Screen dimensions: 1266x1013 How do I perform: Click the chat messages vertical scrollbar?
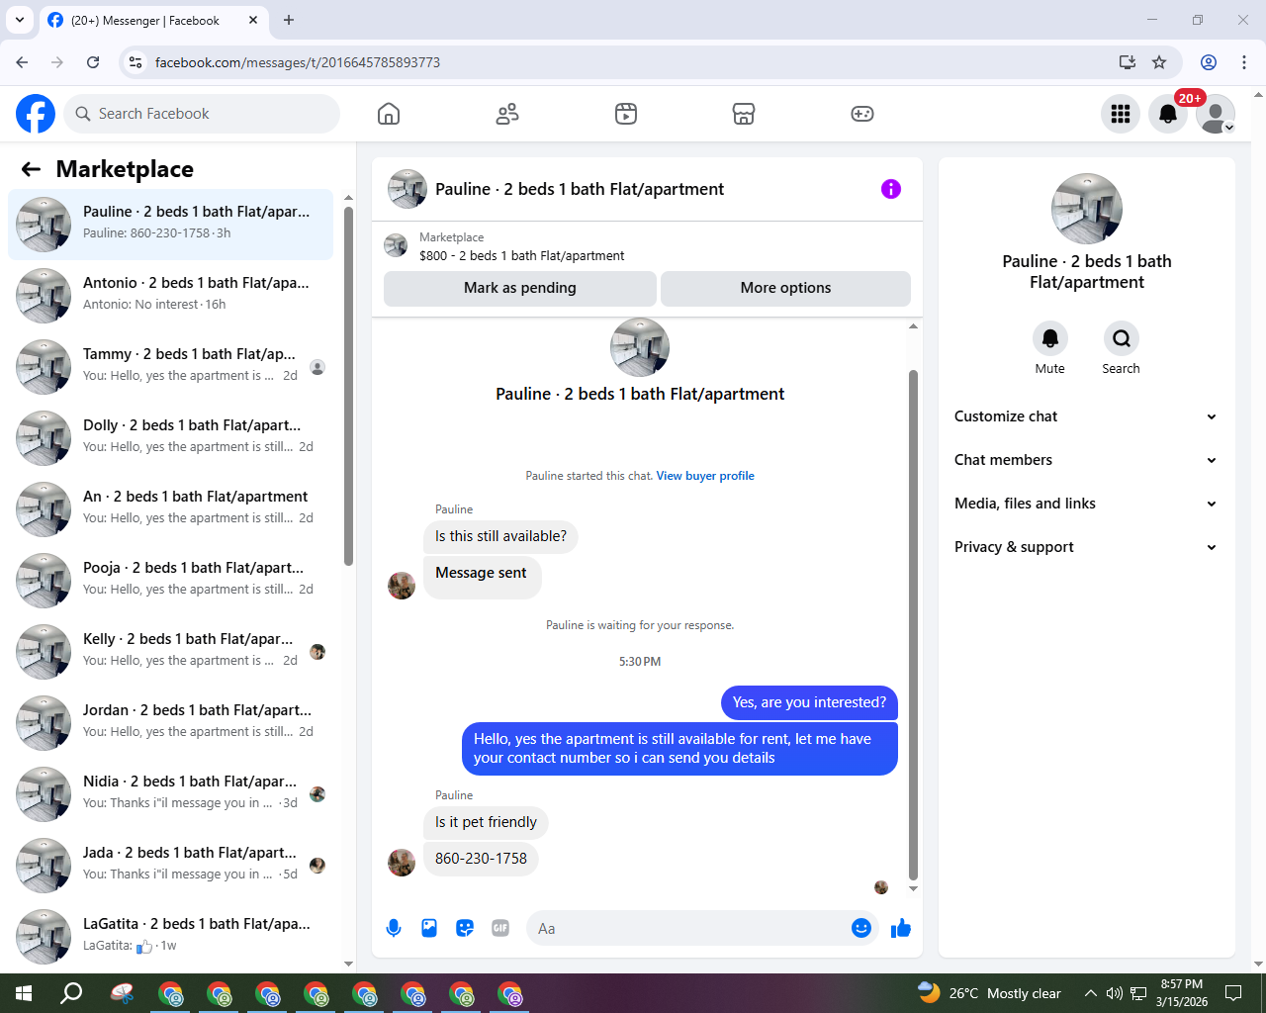[913, 625]
